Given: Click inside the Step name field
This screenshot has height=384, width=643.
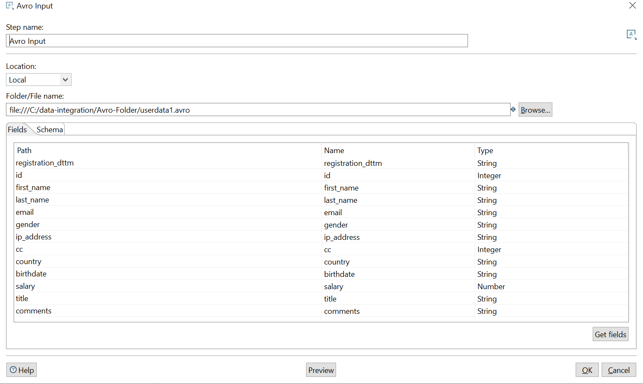Looking at the screenshot, I should [170, 40].
